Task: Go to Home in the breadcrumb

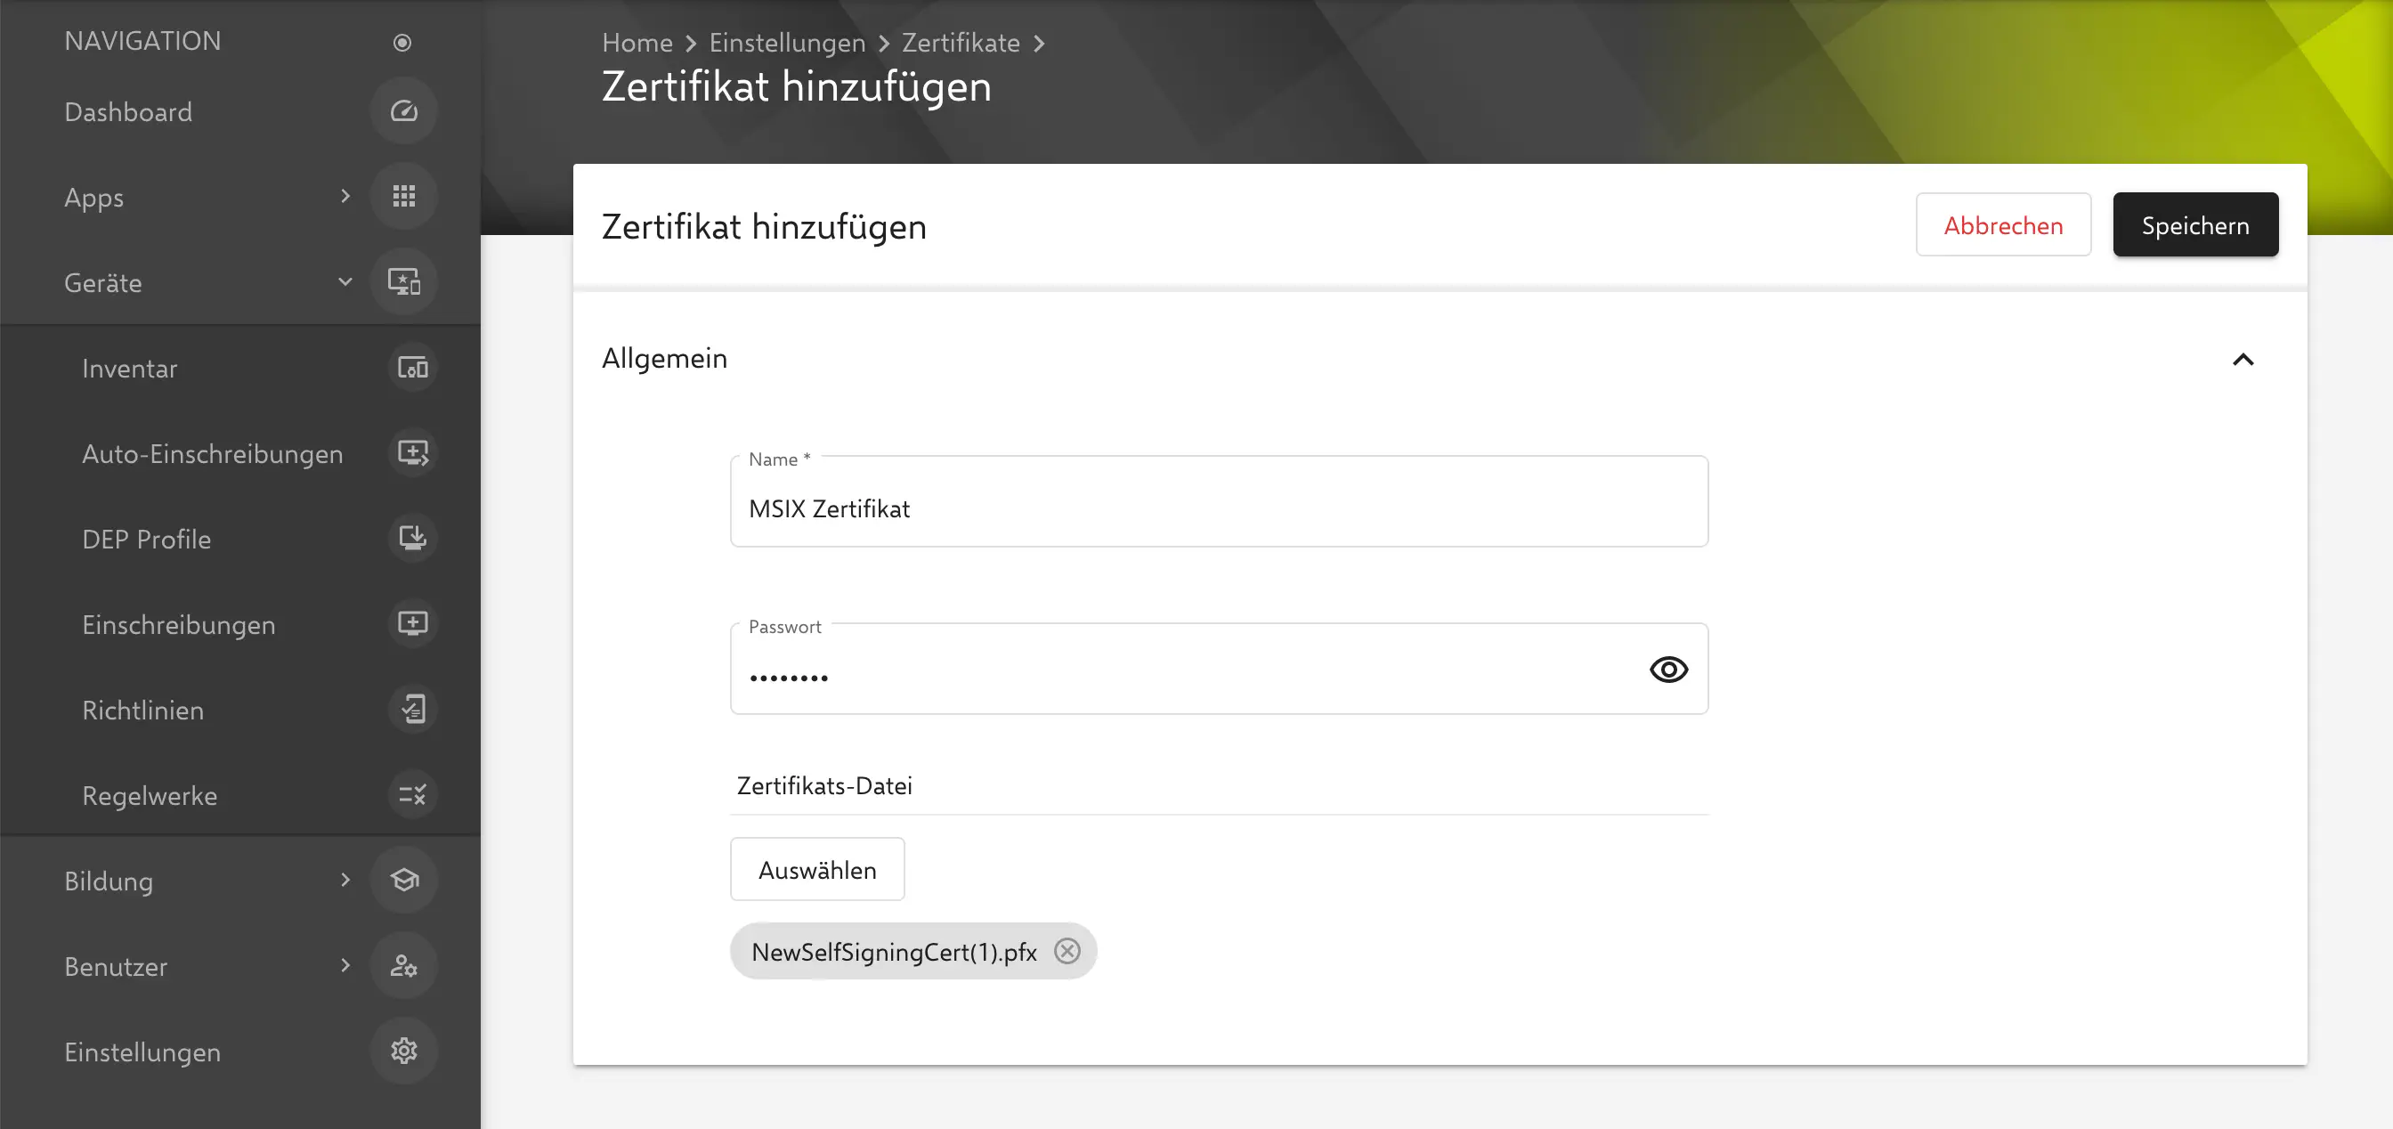Action: pyautogui.click(x=637, y=43)
